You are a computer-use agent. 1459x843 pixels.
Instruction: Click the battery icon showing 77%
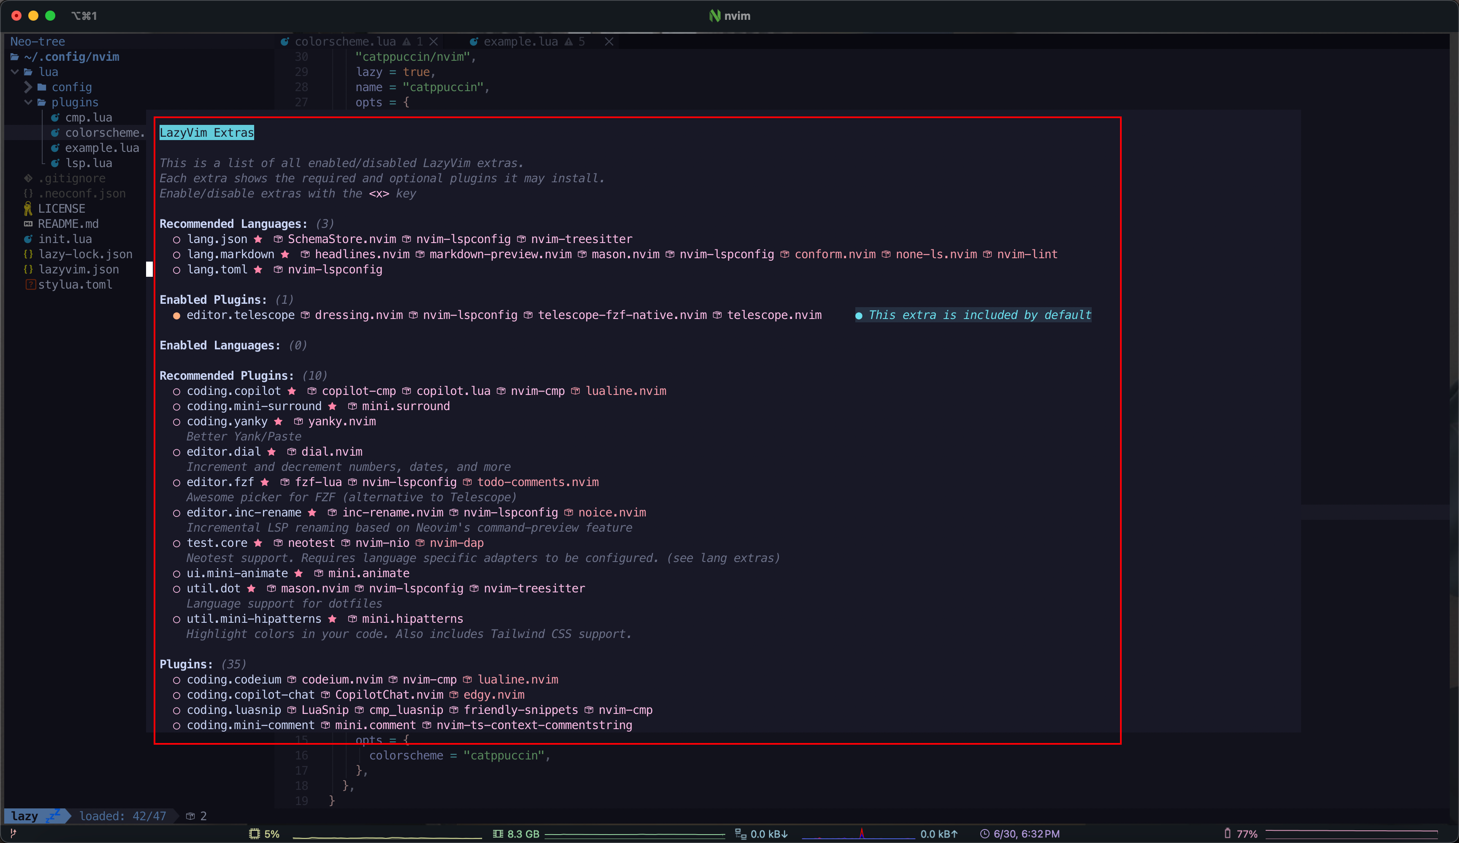point(1227,833)
